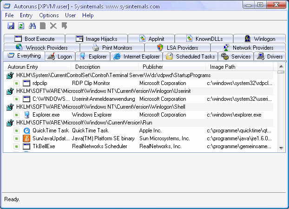Switch to the Services tab

[236, 56]
